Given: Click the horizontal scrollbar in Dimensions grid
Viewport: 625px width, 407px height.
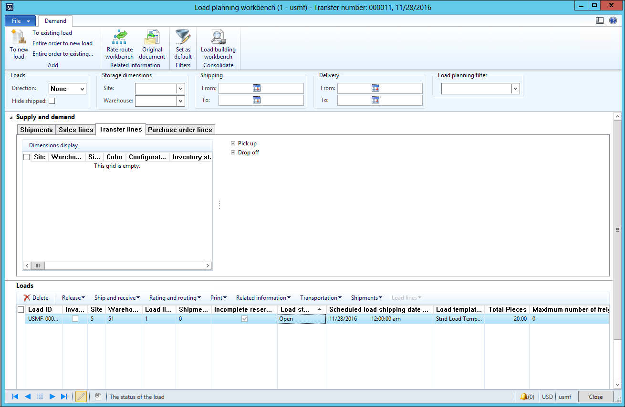Looking at the screenshot, I should 116,265.
